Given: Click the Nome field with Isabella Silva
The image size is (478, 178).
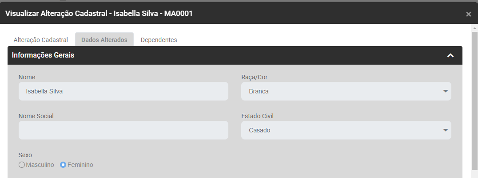Looking at the screenshot, I should point(123,92).
